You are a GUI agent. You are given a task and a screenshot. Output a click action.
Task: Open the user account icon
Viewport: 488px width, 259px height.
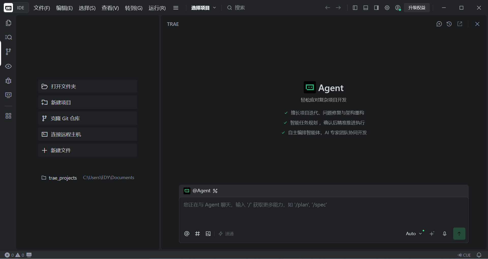pos(398,8)
